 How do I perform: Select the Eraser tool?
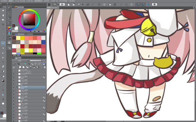(3, 66)
